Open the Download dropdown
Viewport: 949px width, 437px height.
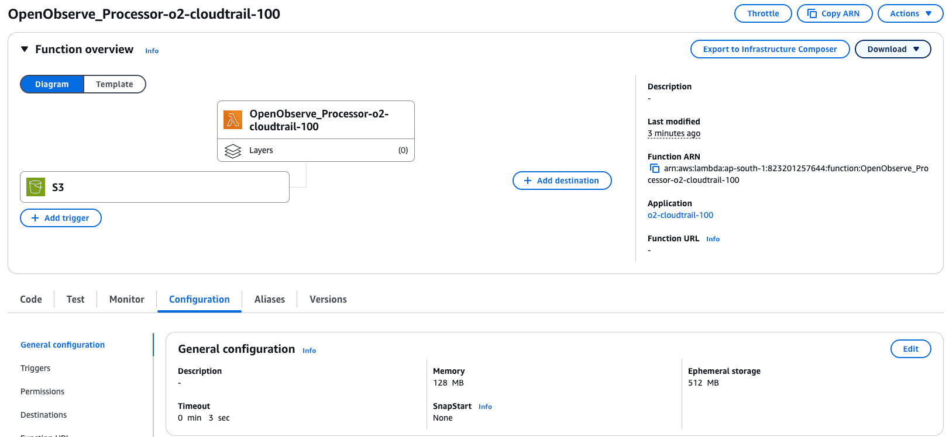pyautogui.click(x=893, y=49)
